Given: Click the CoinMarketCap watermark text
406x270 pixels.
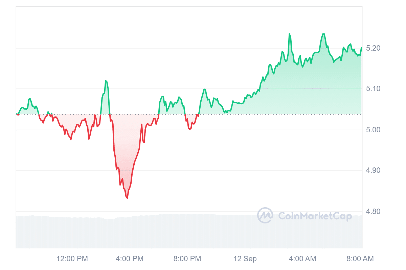Looking at the screenshot, I should point(315,216).
